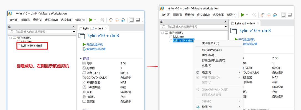Open power-on dropdown arrow in left window toolbar
This screenshot has width=301, height=110.
(95, 20)
